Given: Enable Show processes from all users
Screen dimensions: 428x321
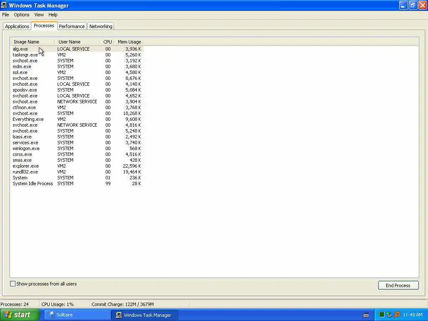Looking at the screenshot, I should (x=13, y=284).
